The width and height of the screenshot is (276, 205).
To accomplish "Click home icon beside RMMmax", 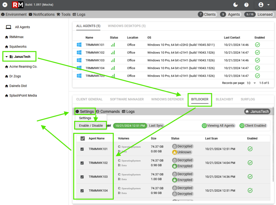I will (x=7, y=37).
